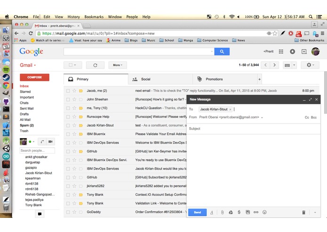Click the red COMPOSE button
The image size is (327, 232).
click(35, 77)
